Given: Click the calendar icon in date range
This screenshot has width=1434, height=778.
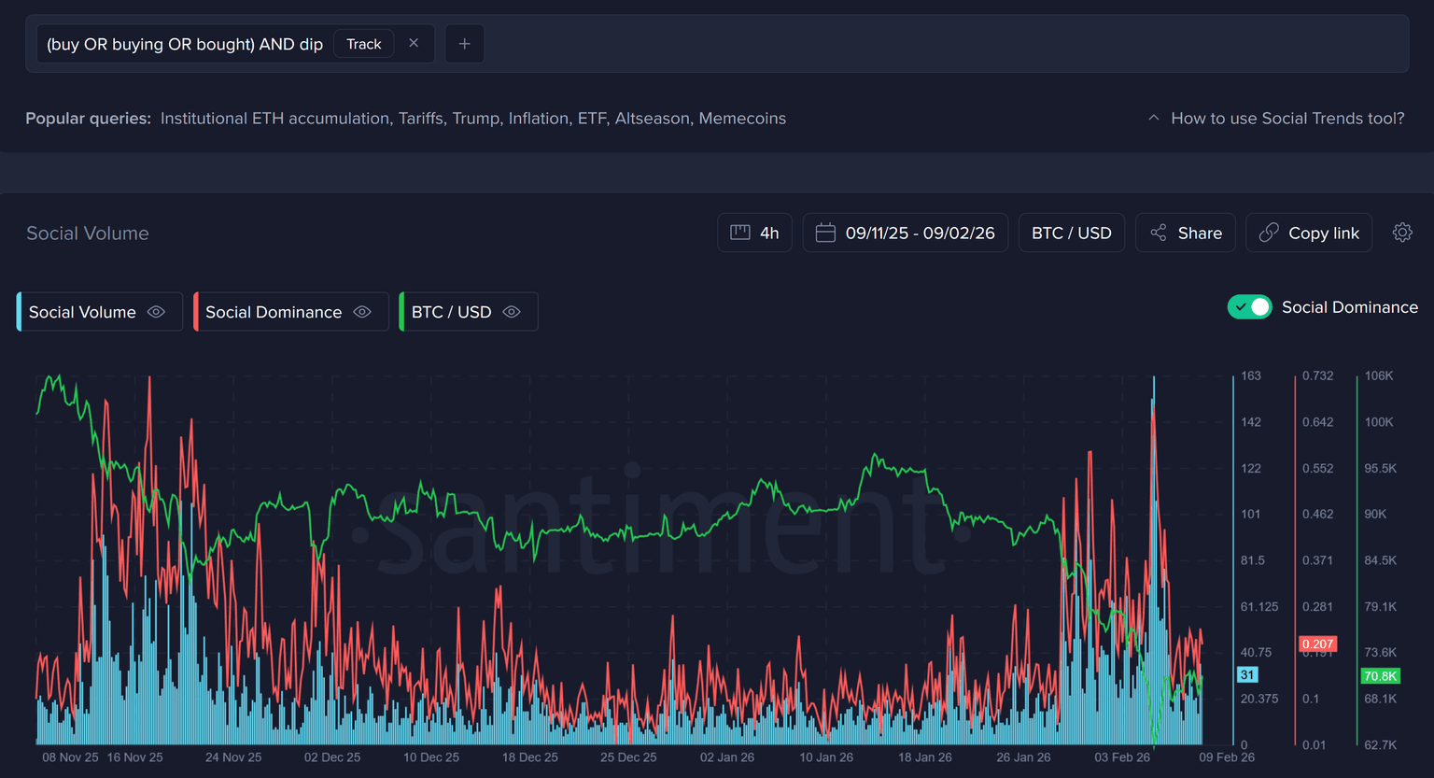Looking at the screenshot, I should [825, 233].
